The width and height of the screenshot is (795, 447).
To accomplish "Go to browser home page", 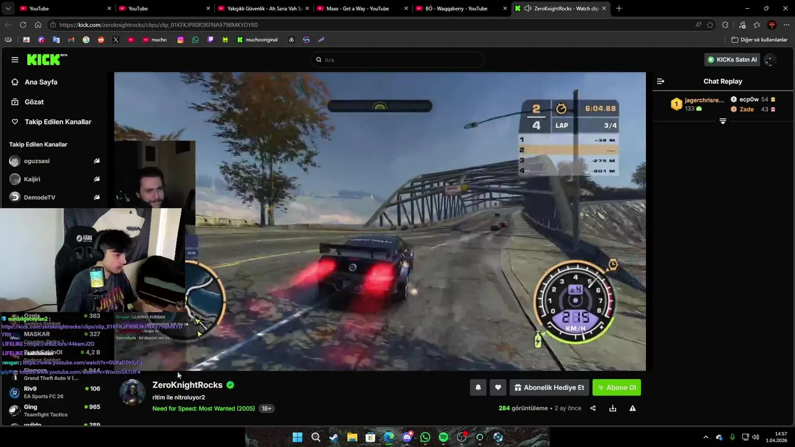I will (x=38, y=25).
